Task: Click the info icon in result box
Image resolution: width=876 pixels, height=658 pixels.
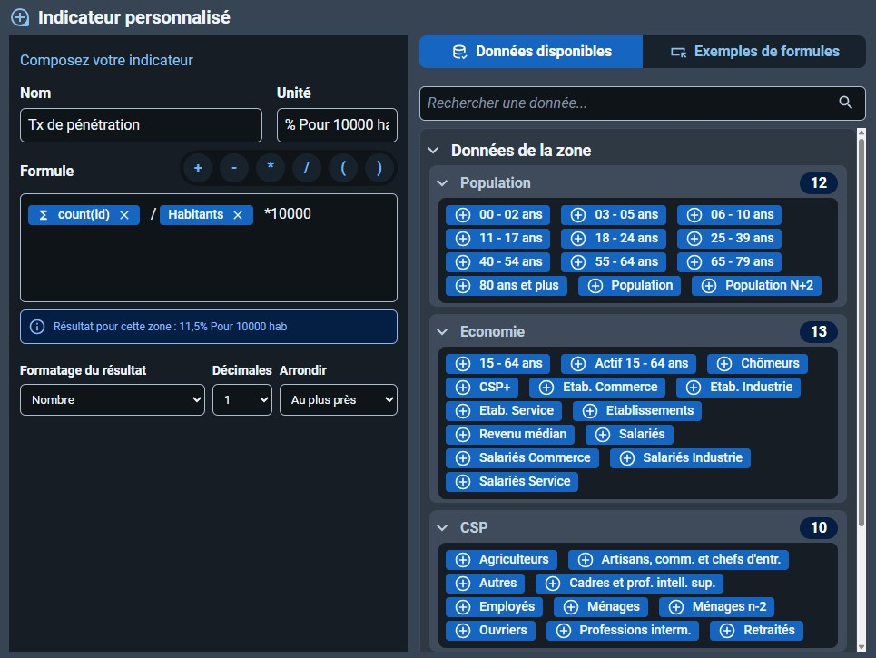Action: click(x=37, y=327)
